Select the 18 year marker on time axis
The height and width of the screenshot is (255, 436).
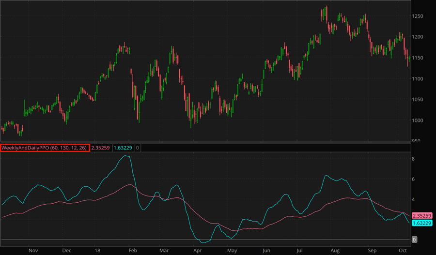pos(98,251)
